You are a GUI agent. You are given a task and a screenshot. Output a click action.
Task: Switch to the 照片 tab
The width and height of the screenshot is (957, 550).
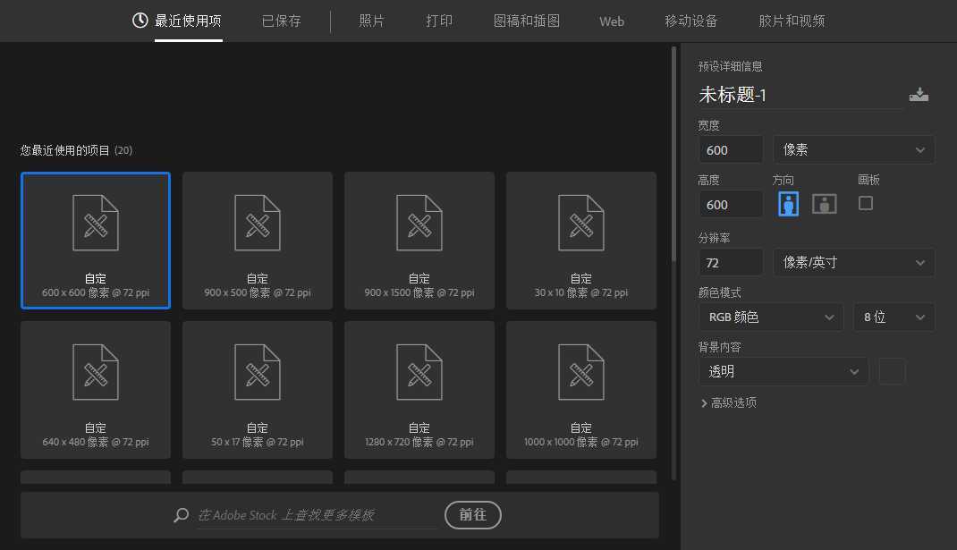371,21
